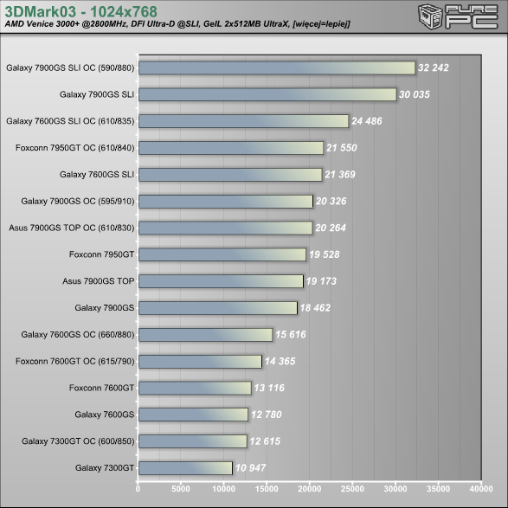Click the score value 13 116

point(269,388)
